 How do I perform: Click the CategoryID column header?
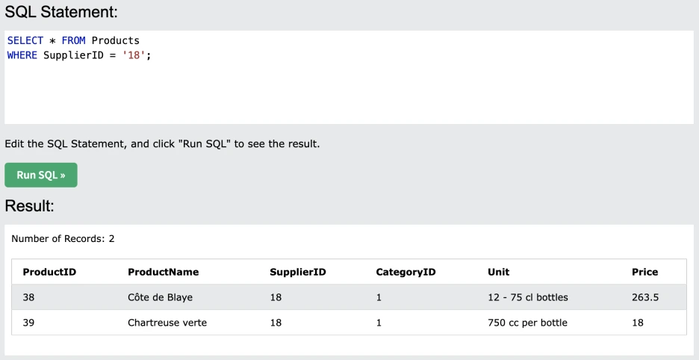pos(406,272)
